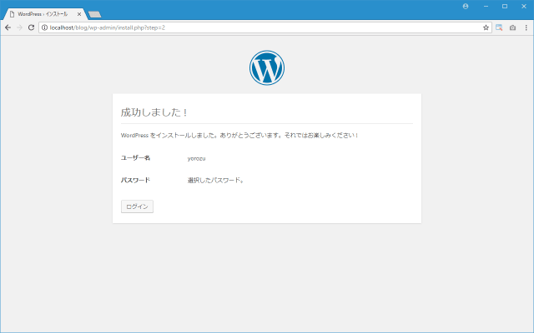Click the WordPress logo

(x=267, y=67)
